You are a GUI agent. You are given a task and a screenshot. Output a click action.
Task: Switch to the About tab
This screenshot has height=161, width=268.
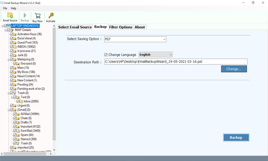[140, 27]
